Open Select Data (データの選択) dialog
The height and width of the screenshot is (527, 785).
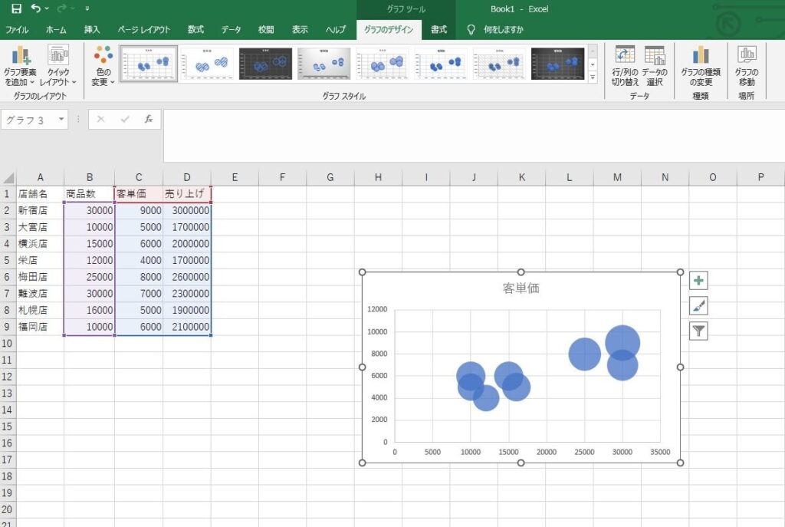tap(655, 66)
